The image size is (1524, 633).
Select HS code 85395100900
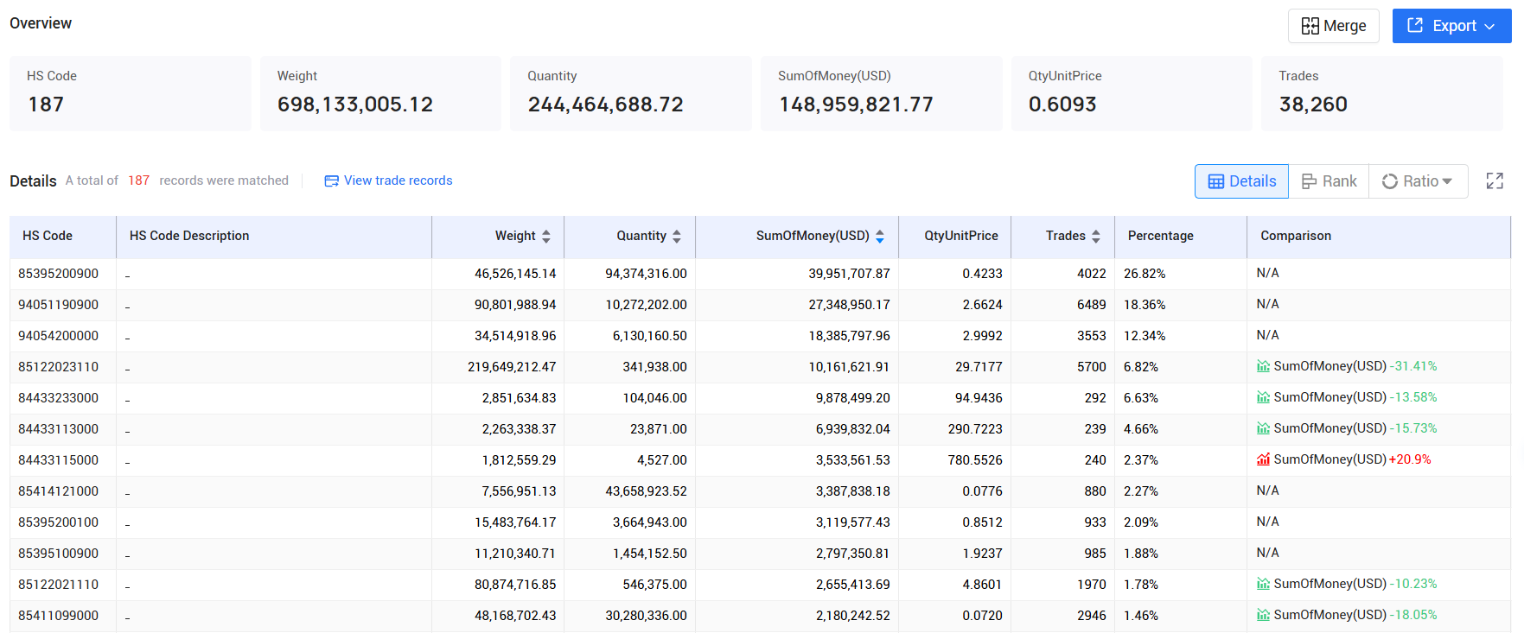pyautogui.click(x=59, y=554)
